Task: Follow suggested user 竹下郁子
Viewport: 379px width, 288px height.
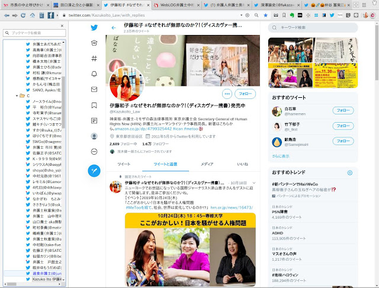Action: point(343,126)
